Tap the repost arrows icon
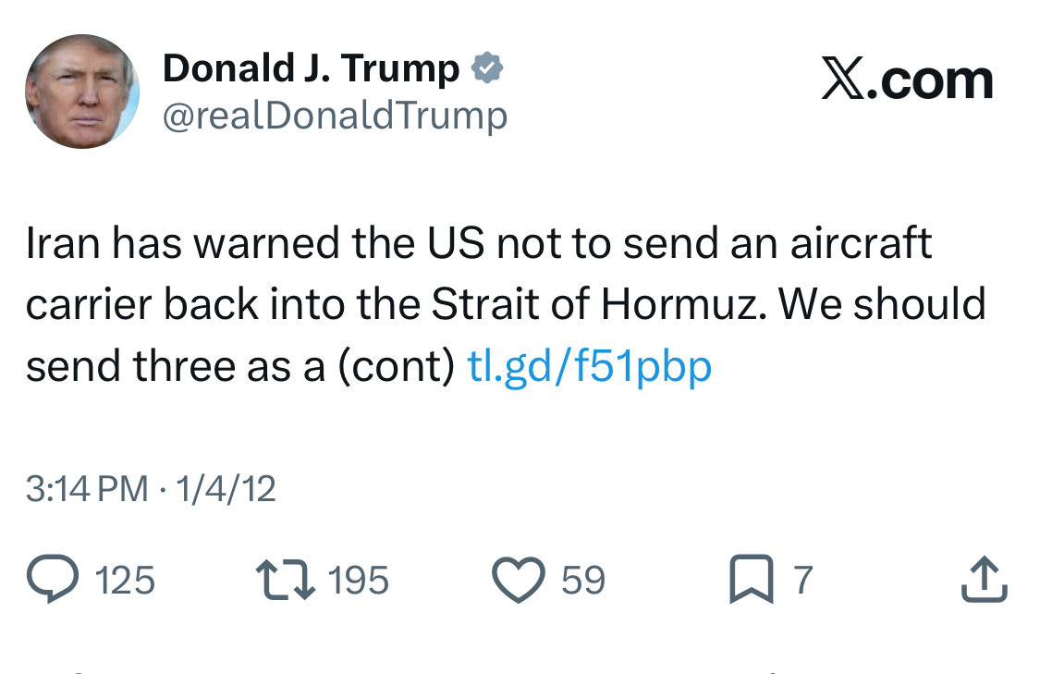Viewport: 1040px width, 674px height. [x=285, y=580]
